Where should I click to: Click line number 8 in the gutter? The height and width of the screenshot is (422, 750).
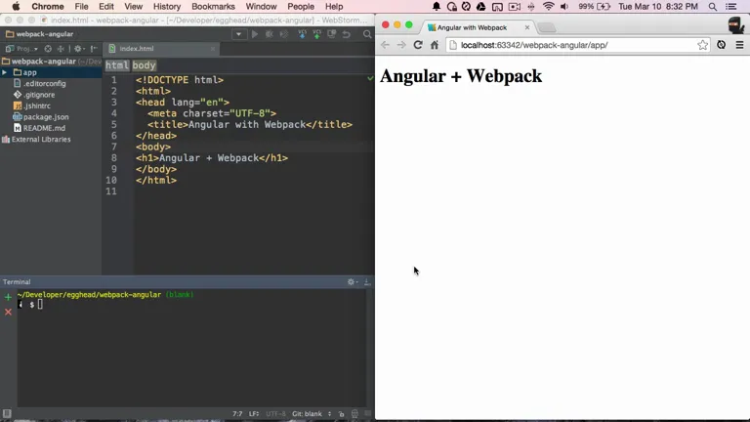[114, 158]
